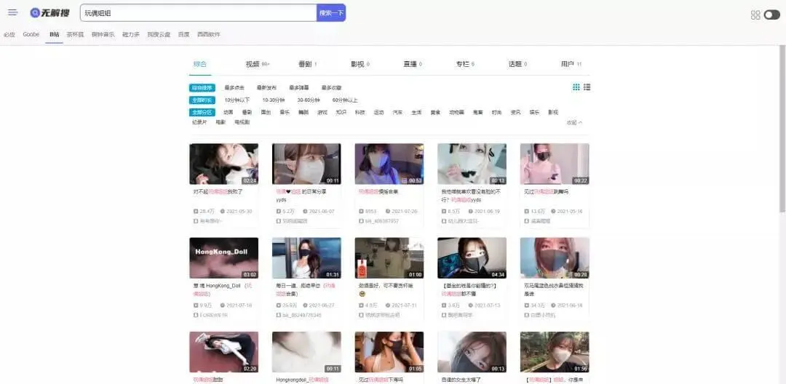Filter duration to 10-30分钟
Screen dimensions: 786x384
274,100
